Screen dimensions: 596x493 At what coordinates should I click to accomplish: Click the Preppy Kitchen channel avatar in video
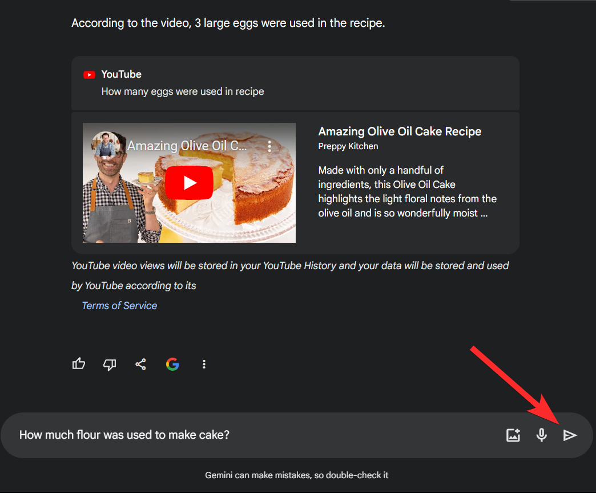(x=106, y=145)
